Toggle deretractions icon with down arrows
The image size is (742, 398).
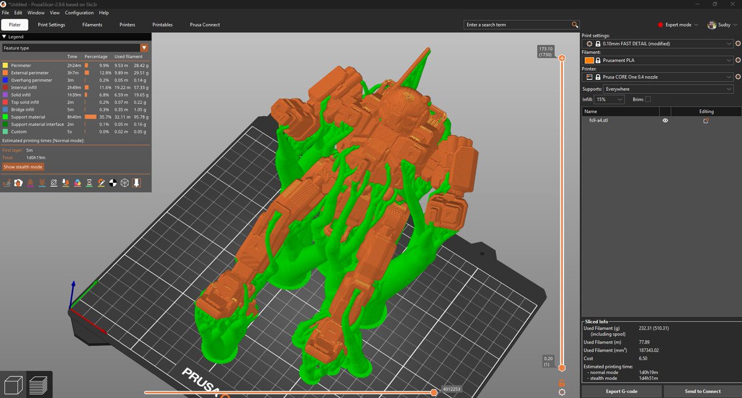(42, 182)
